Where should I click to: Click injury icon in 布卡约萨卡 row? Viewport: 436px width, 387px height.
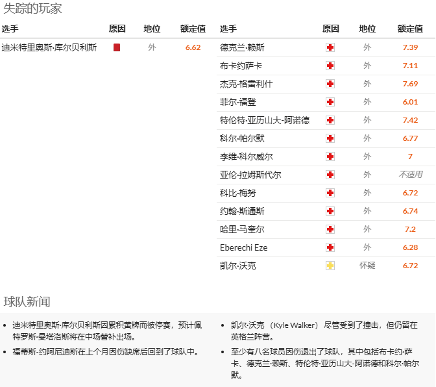tap(330, 66)
